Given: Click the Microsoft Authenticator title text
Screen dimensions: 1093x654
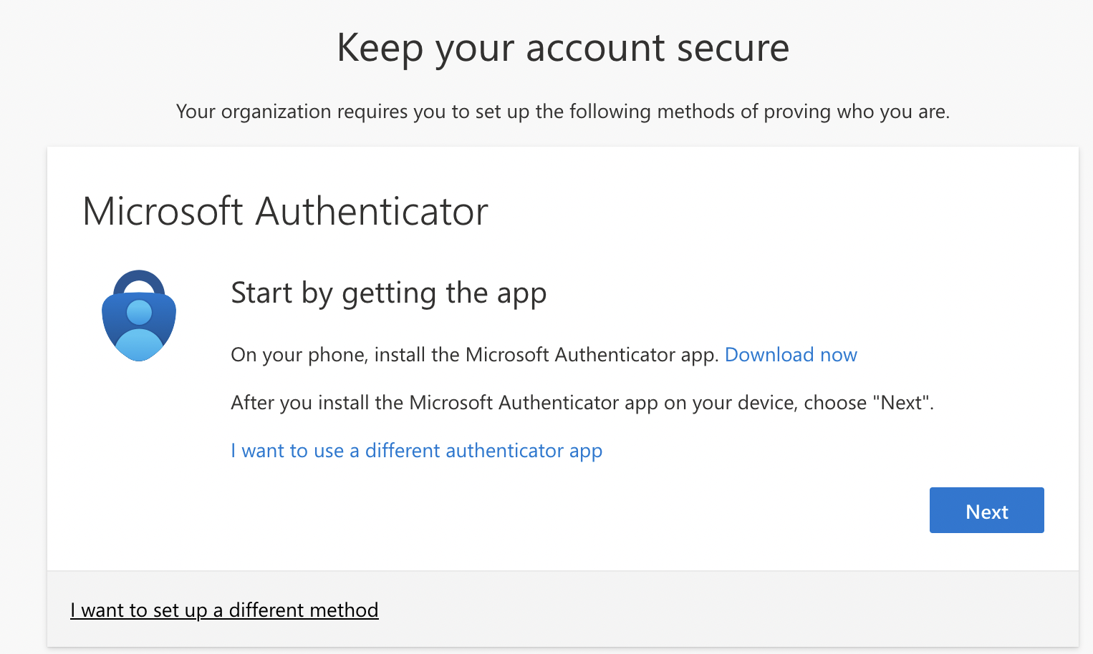Looking at the screenshot, I should (x=285, y=212).
